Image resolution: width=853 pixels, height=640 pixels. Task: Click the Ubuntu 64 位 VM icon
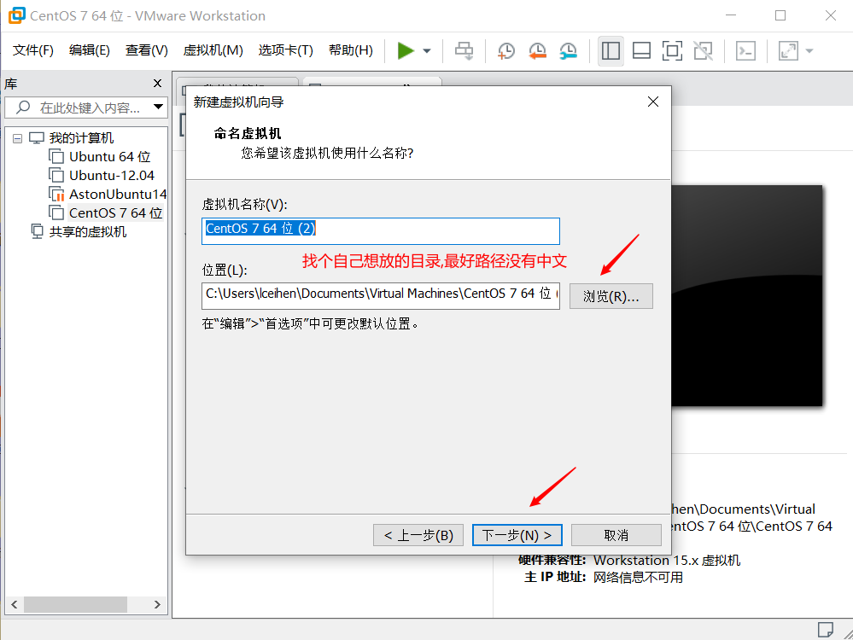(x=56, y=157)
